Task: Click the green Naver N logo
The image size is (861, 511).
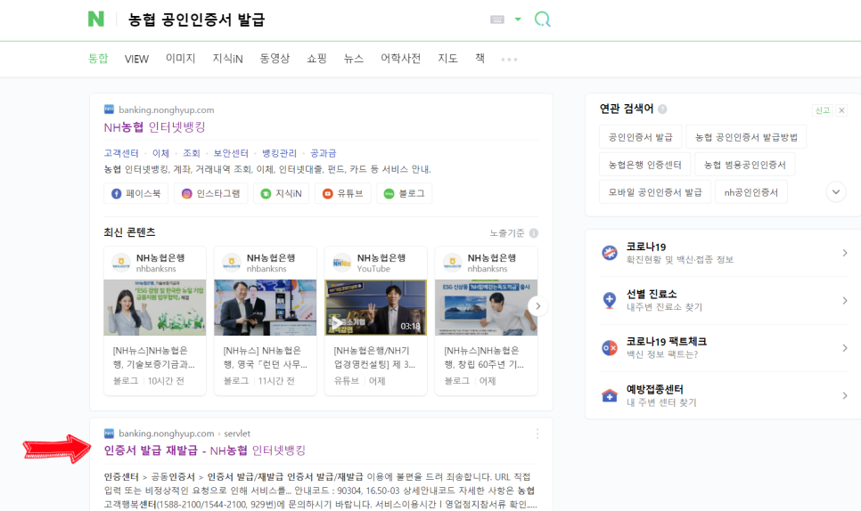Action: pyautogui.click(x=96, y=20)
